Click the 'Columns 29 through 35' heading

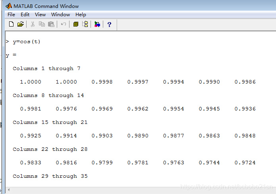[50, 176]
